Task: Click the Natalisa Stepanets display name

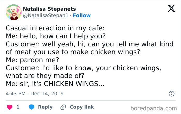Action: (49, 9)
